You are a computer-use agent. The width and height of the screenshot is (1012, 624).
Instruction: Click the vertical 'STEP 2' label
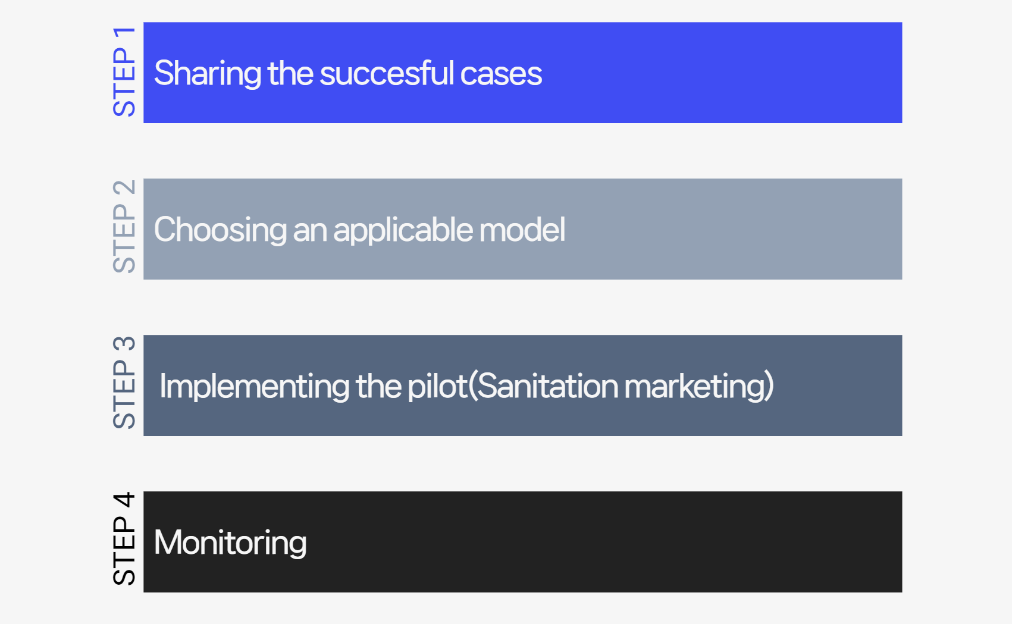124,227
